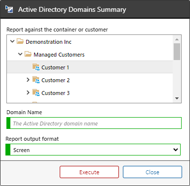Collapse the Managed Customers tree node
Image resolution: width=190 pixels, height=186 pixels.
[x=20, y=54]
